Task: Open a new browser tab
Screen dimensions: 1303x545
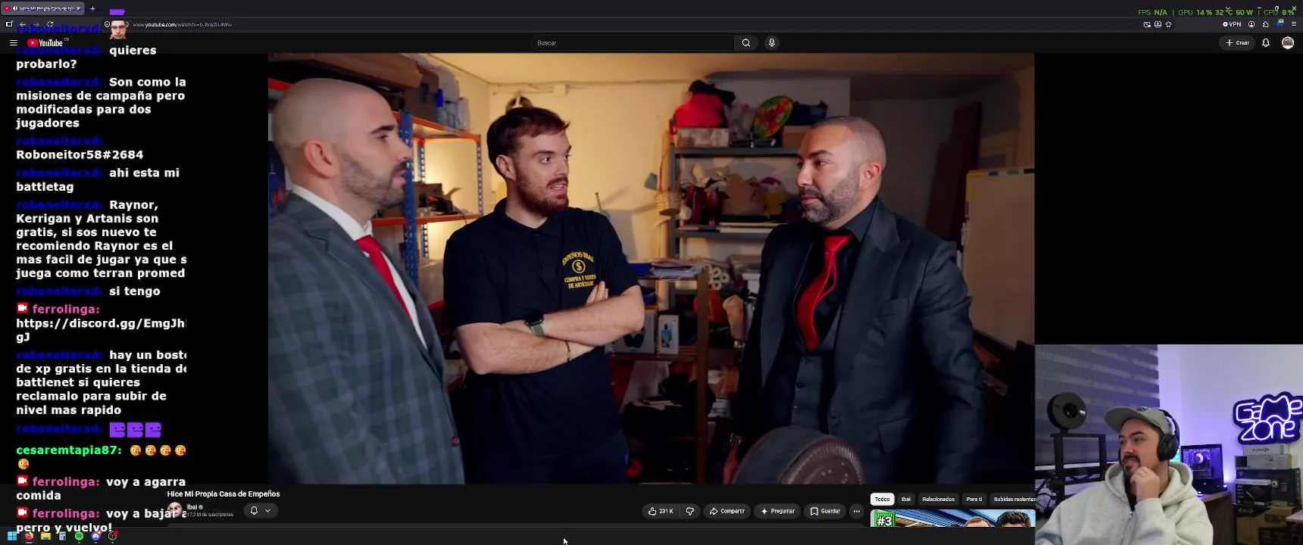Action: tap(92, 8)
